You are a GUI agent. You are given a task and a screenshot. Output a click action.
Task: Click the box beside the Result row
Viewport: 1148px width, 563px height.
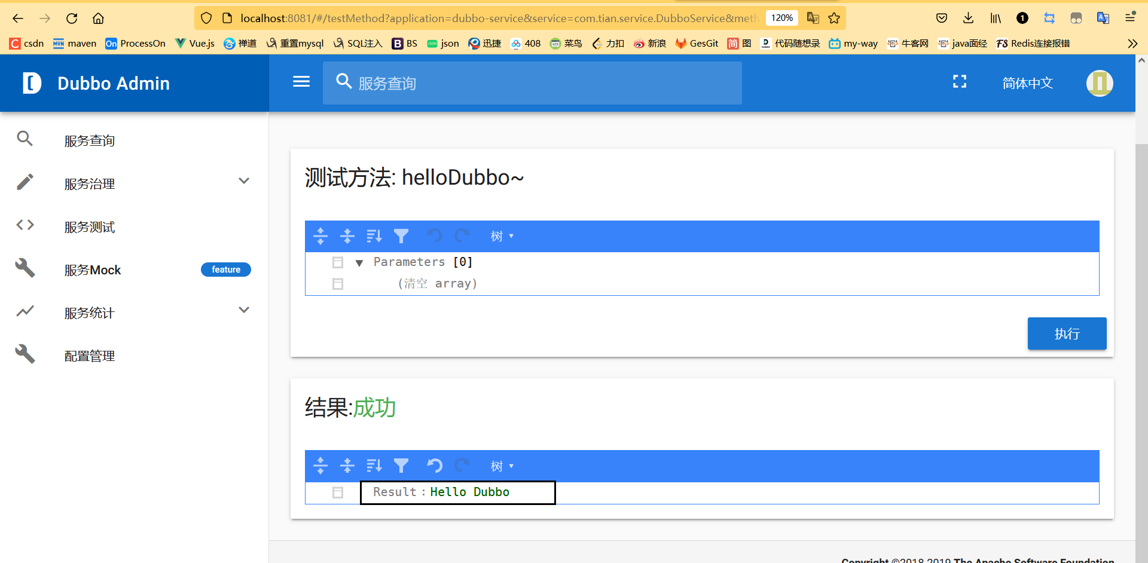pyautogui.click(x=338, y=492)
